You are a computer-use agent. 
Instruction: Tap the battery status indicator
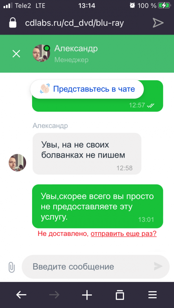tap(164, 6)
